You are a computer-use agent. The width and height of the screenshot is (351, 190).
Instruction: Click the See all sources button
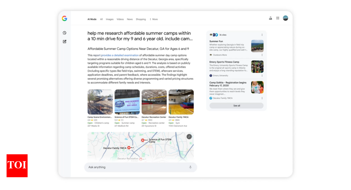coord(236,105)
